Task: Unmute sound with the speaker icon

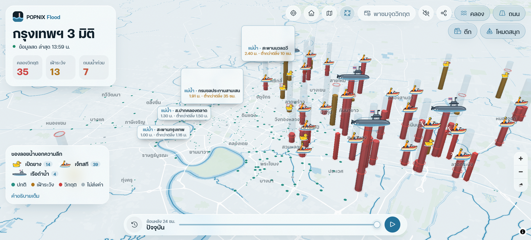Action: click(426, 13)
